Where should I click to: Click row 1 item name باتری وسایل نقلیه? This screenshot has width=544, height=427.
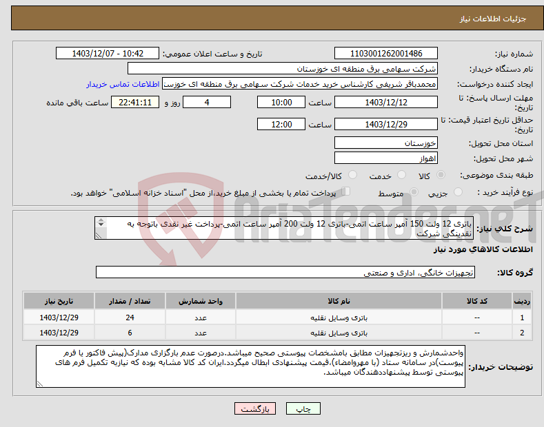tap(339, 317)
